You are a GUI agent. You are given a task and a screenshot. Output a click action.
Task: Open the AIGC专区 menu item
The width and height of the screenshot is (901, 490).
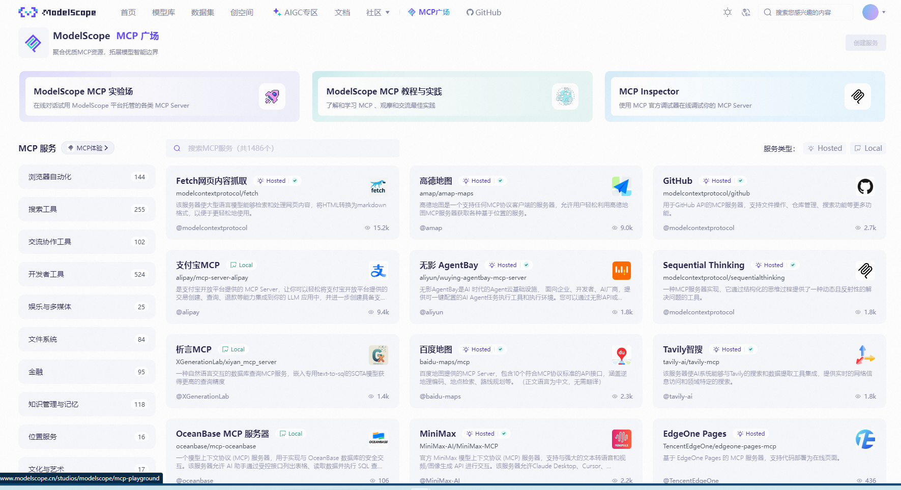[296, 12]
